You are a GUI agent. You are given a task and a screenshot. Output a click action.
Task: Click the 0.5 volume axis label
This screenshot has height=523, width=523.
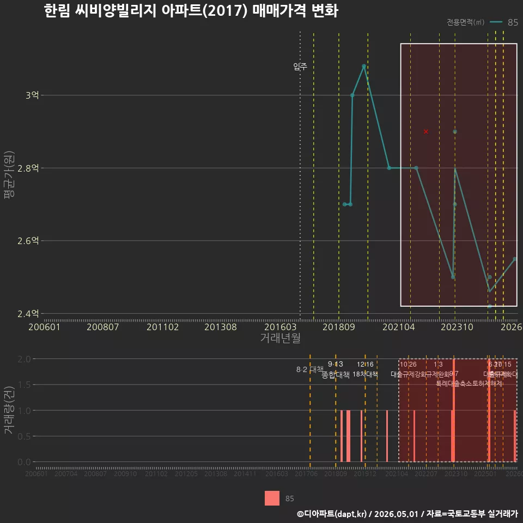[x=24, y=436]
